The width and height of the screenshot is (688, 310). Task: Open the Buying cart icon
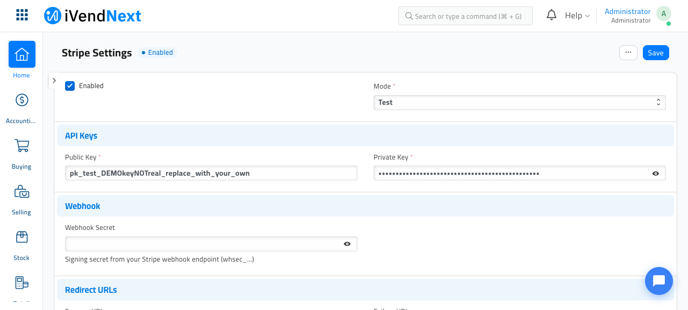(22, 146)
